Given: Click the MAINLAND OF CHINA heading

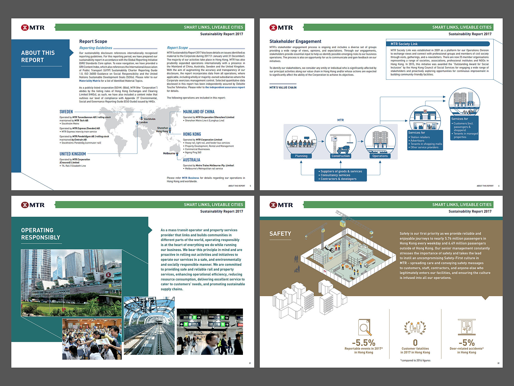Looking at the screenshot, I should (199, 112).
